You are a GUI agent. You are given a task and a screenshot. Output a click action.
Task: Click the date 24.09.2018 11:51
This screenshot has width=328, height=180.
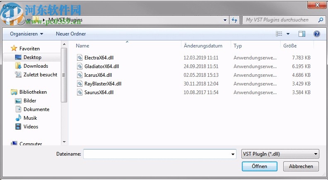201,66
